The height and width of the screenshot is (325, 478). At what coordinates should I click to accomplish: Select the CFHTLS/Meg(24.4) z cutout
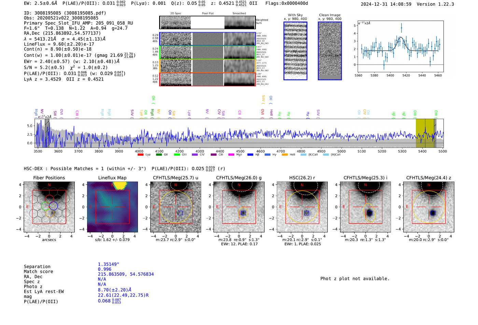[x=429, y=207]
